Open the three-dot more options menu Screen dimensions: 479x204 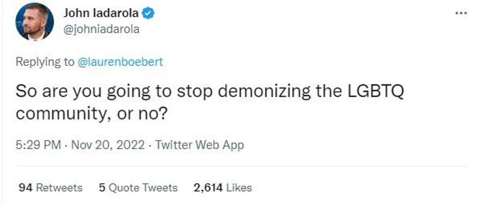[460, 14]
